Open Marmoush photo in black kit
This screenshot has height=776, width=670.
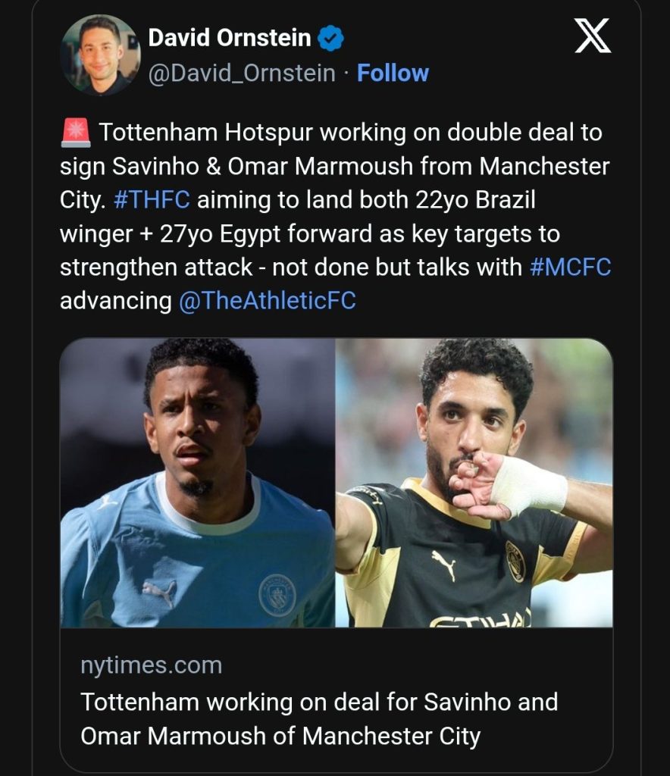tap(474, 483)
